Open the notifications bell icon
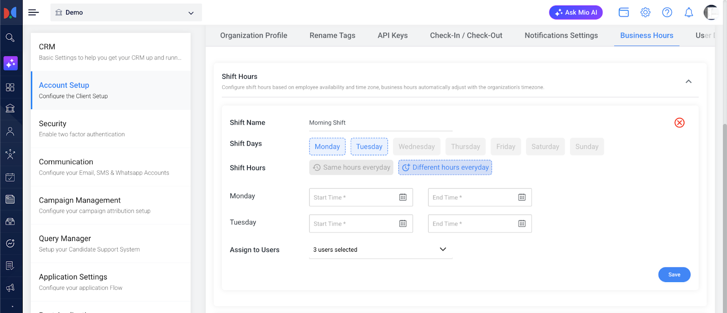727x313 pixels. 688,13
